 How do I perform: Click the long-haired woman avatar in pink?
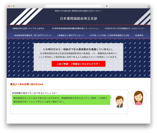(138, 97)
